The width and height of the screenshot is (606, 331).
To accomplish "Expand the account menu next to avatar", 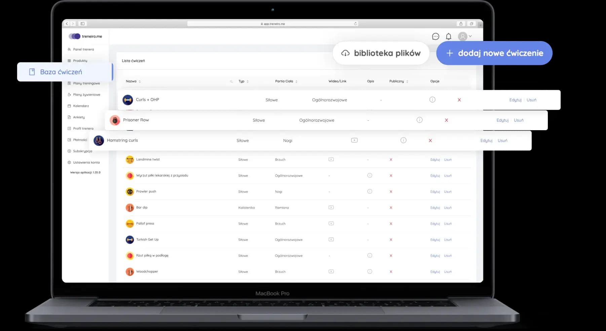I will [470, 36].
